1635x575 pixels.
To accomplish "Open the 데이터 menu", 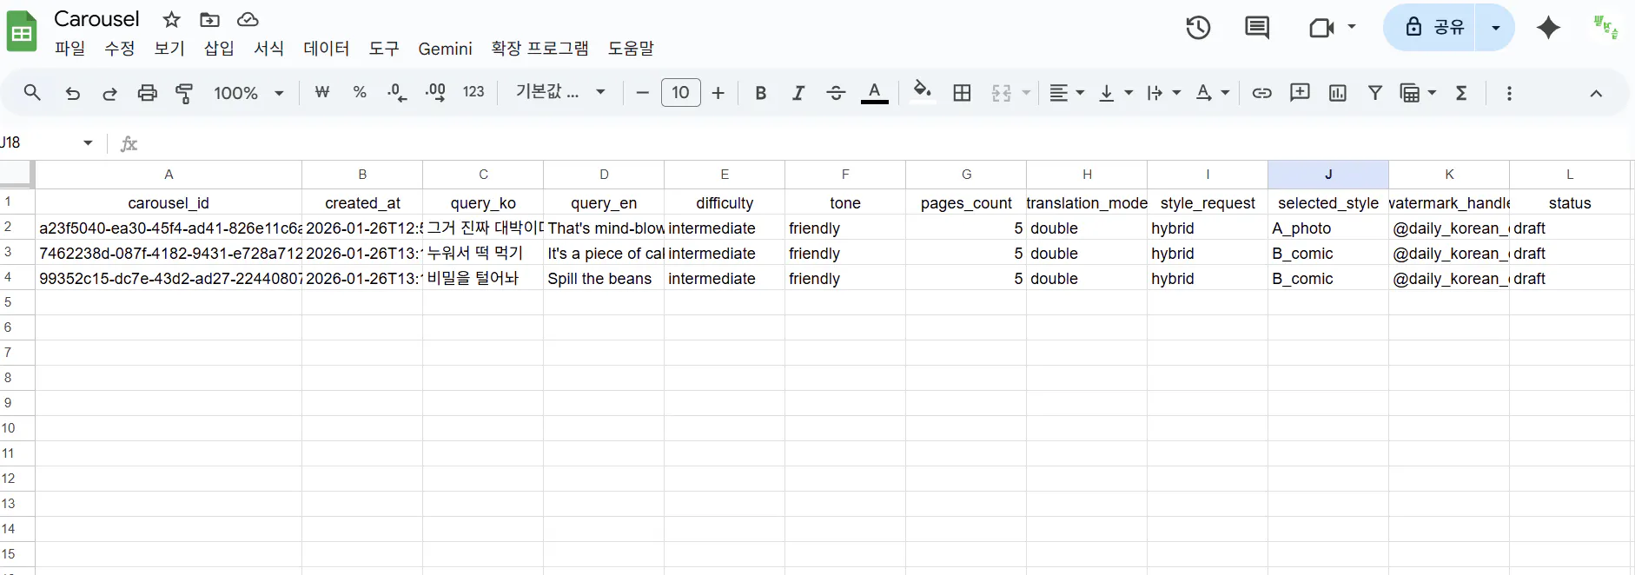I will tap(326, 49).
